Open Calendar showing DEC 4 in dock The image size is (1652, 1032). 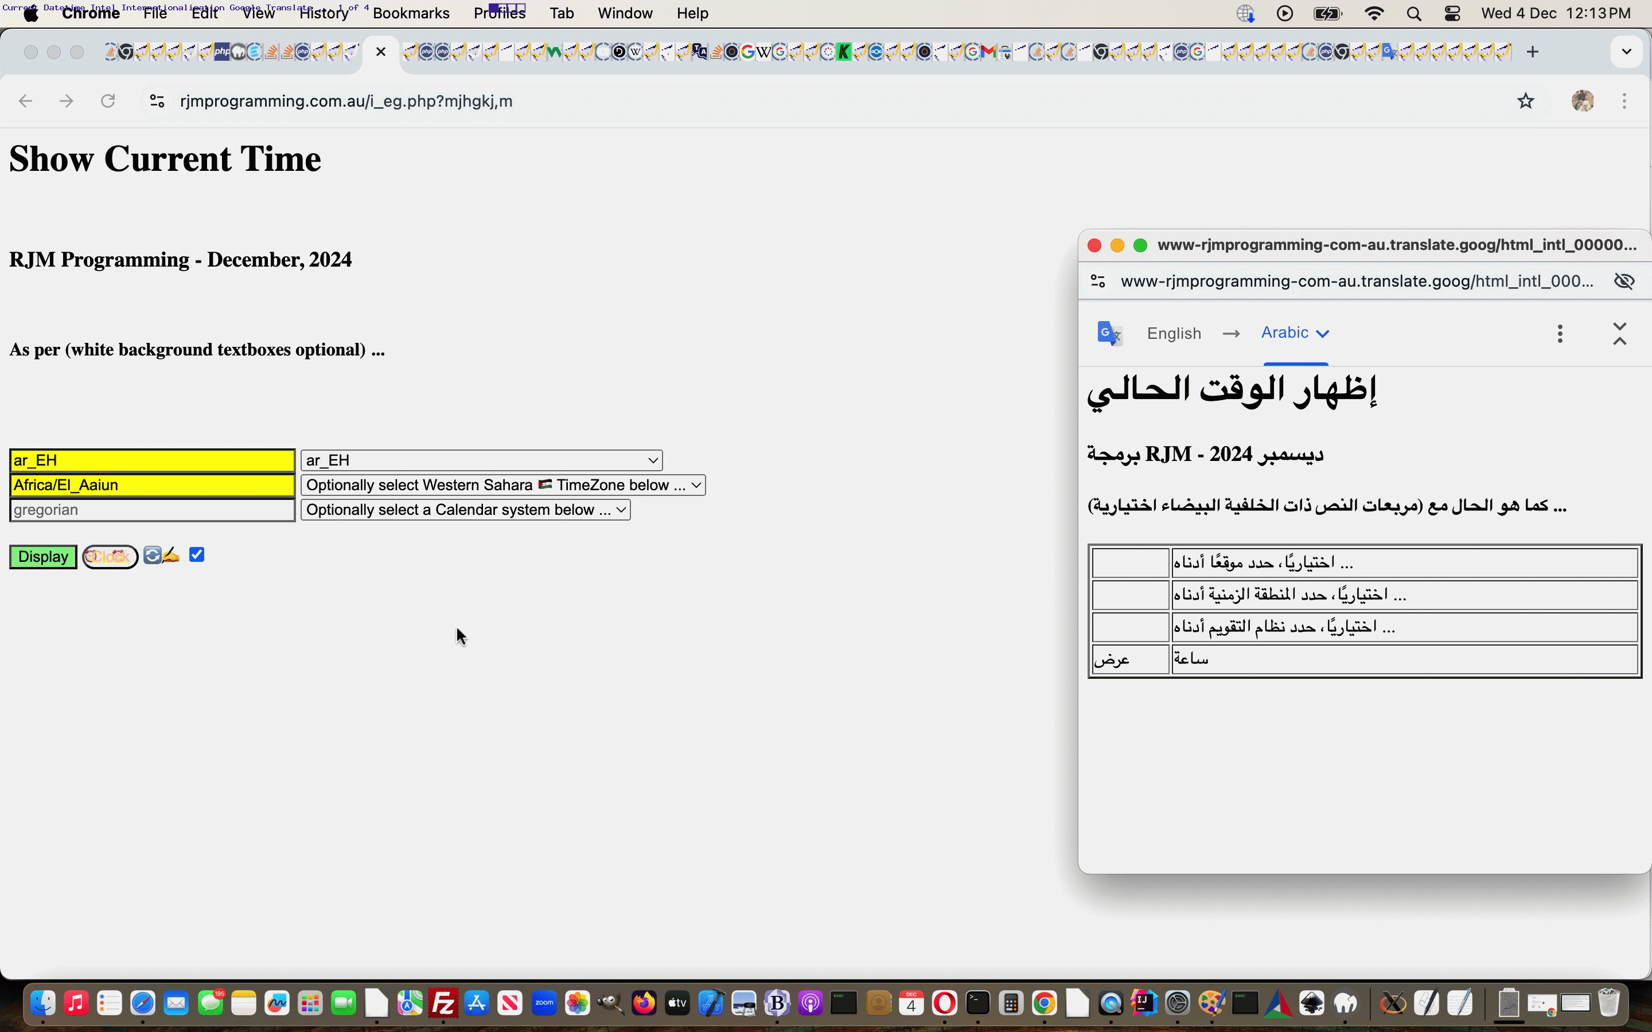(911, 1003)
